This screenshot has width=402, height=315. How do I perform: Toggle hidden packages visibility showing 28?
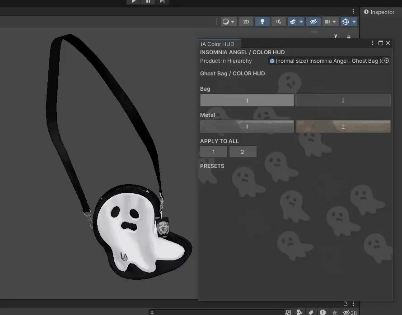pyautogui.click(x=350, y=312)
